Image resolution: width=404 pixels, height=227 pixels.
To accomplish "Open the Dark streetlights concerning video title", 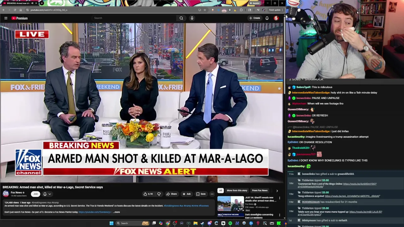I will tap(259, 216).
